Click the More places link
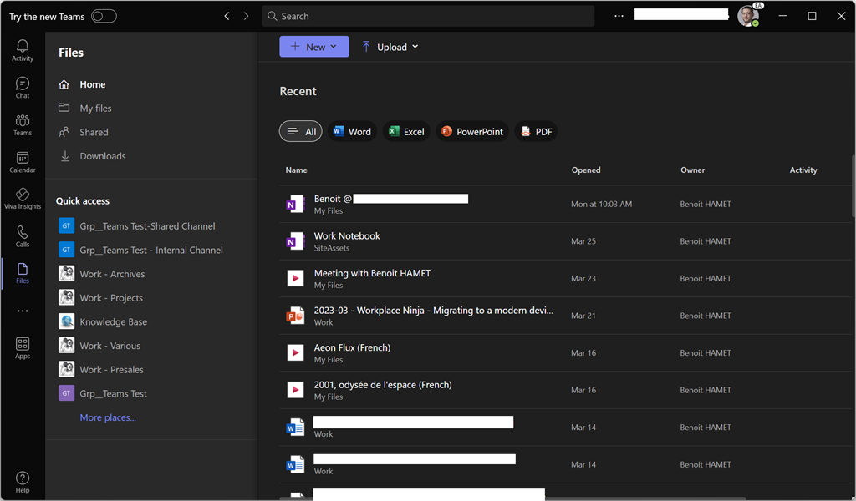Screen dimensions: 856x501 pos(108,417)
